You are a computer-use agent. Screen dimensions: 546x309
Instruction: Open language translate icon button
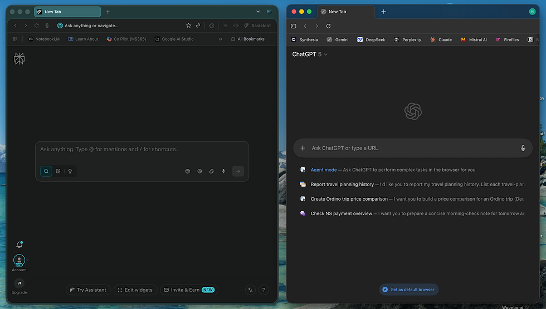click(250, 290)
